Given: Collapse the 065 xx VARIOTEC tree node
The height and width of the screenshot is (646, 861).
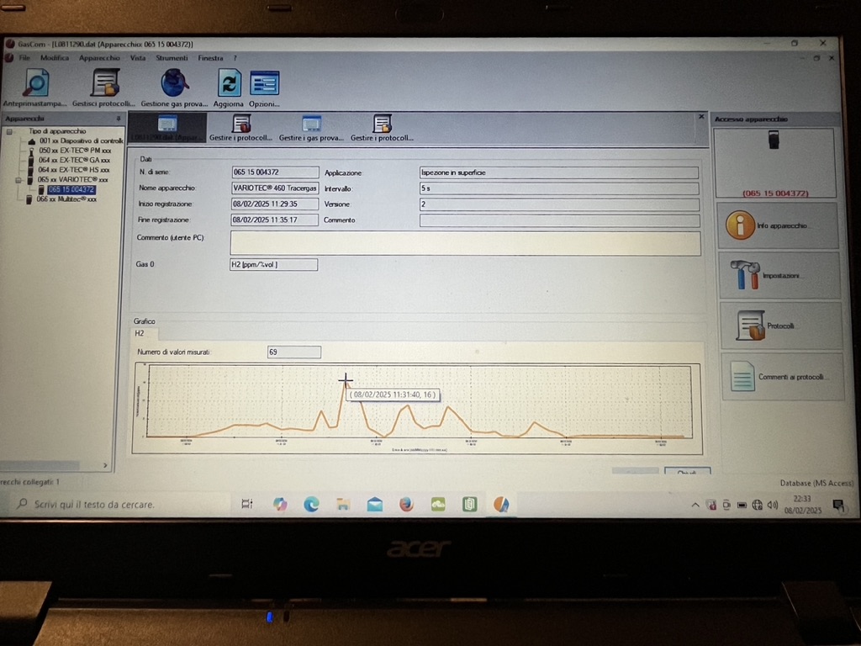Looking at the screenshot, I should [x=18, y=180].
